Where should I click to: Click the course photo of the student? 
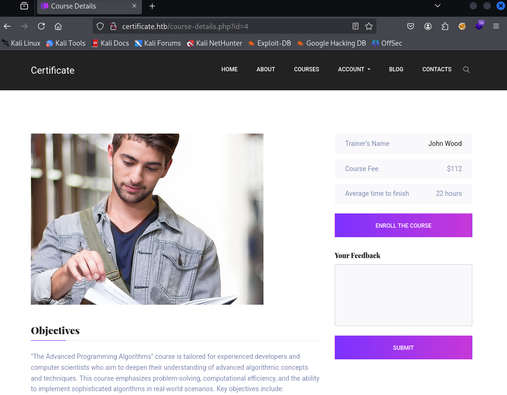coord(147,219)
